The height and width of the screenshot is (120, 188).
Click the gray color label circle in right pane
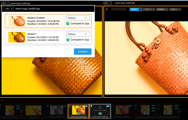(x=107, y=9)
